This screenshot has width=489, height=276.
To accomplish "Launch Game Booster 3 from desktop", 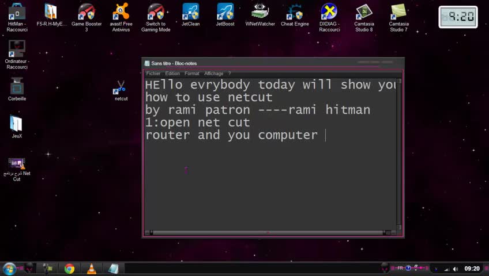I will 86,17.
